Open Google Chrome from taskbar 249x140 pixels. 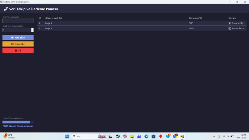point(175,136)
